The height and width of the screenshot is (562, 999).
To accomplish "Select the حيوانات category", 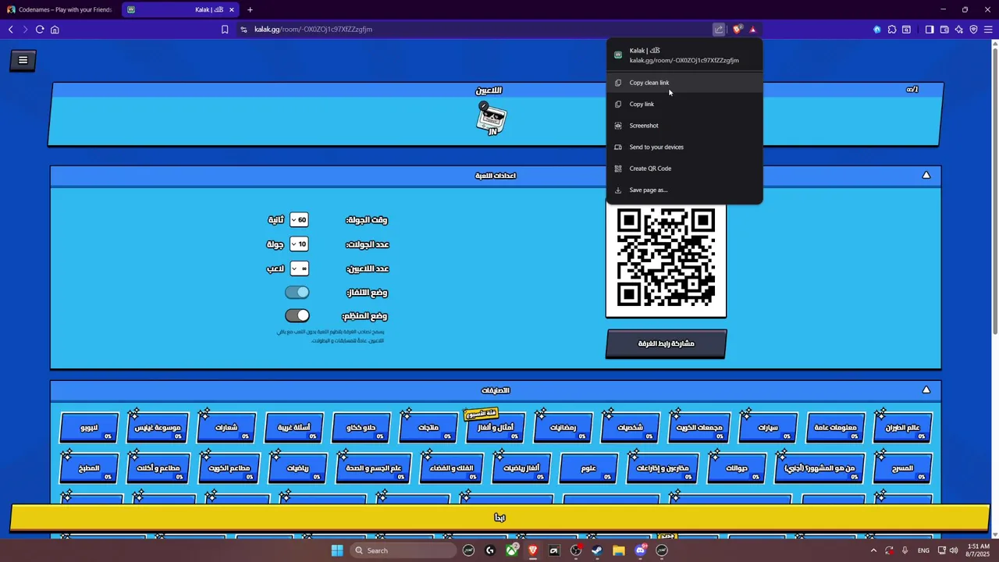I will [x=737, y=468].
